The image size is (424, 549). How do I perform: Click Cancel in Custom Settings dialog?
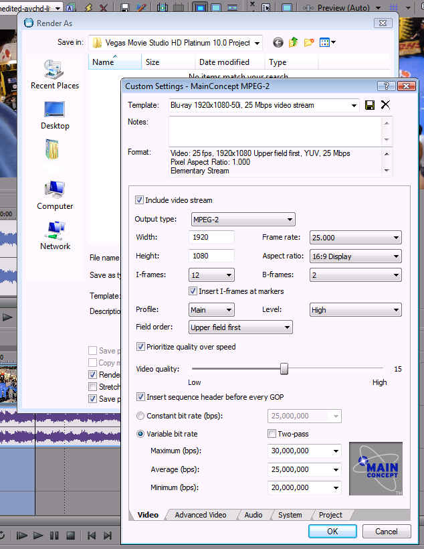[x=387, y=531]
